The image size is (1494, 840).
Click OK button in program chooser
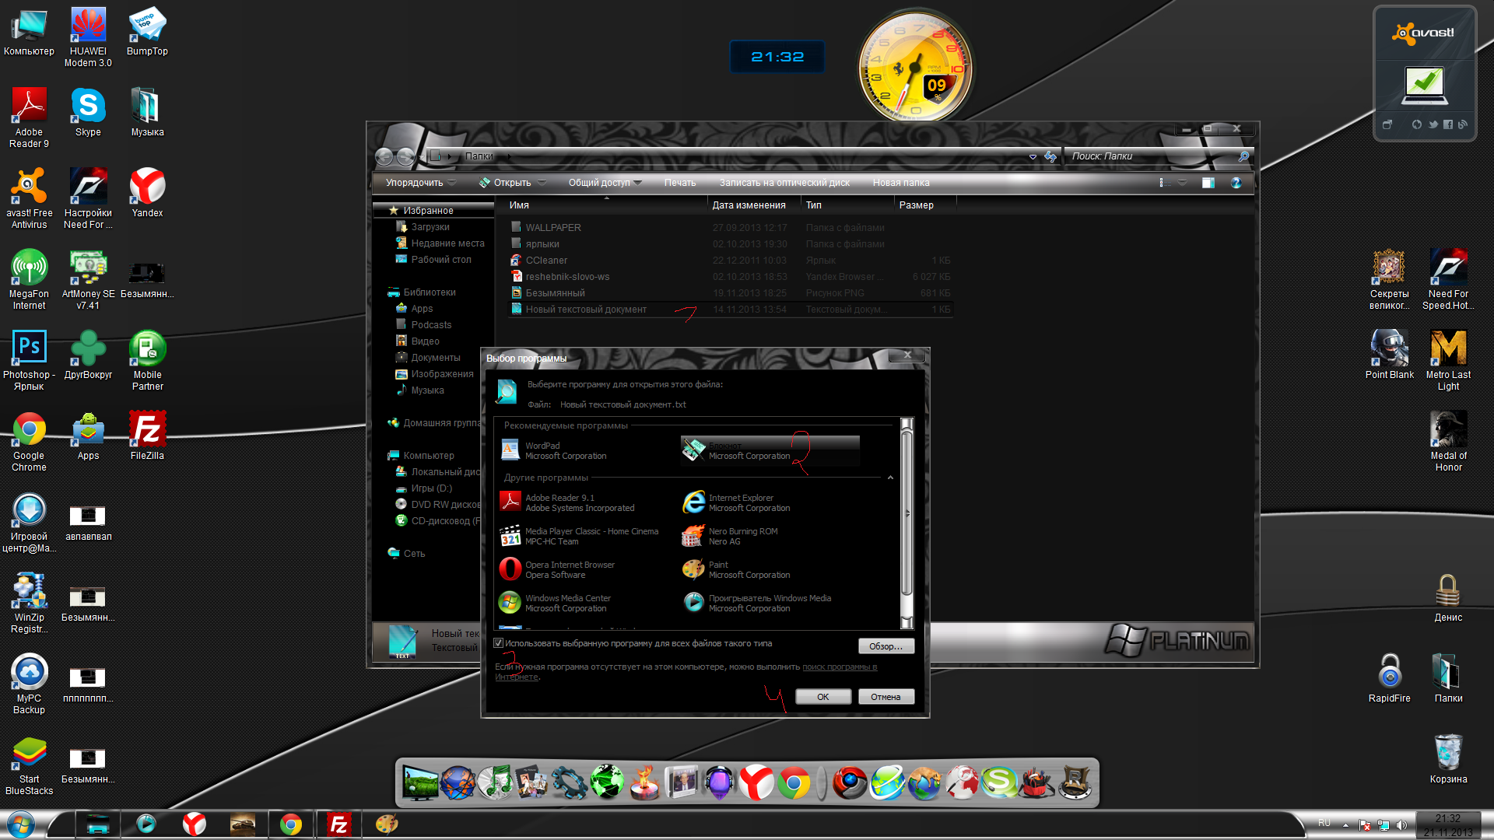[823, 697]
